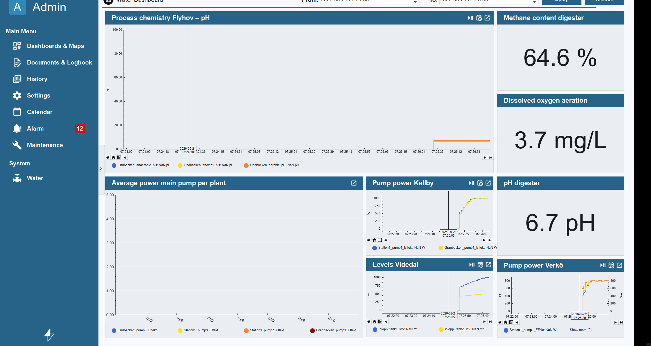Click table view icon under Flyhov pH chart

(x=119, y=158)
